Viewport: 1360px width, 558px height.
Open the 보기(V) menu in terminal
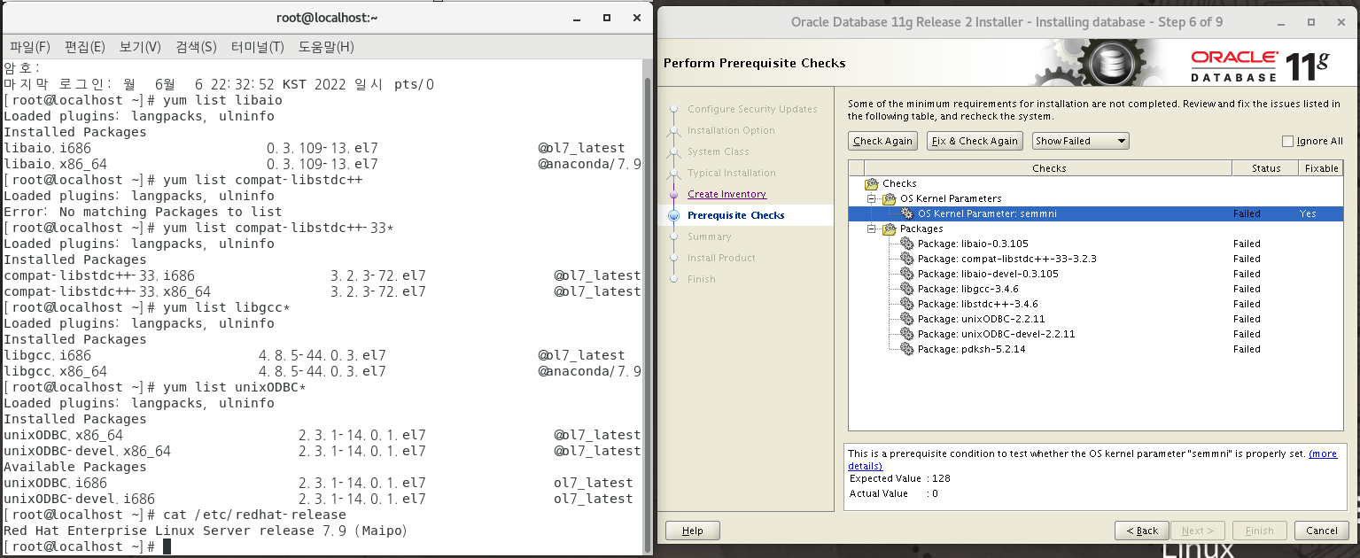(x=140, y=46)
